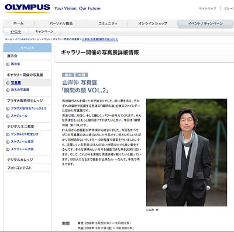Screen dimensions: 234x232
Task: Open the 写真展 sidebar link
Action: click(x=16, y=82)
